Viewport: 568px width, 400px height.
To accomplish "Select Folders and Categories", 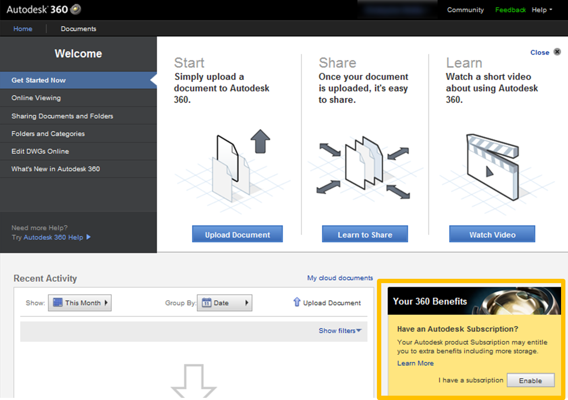I will click(78, 134).
